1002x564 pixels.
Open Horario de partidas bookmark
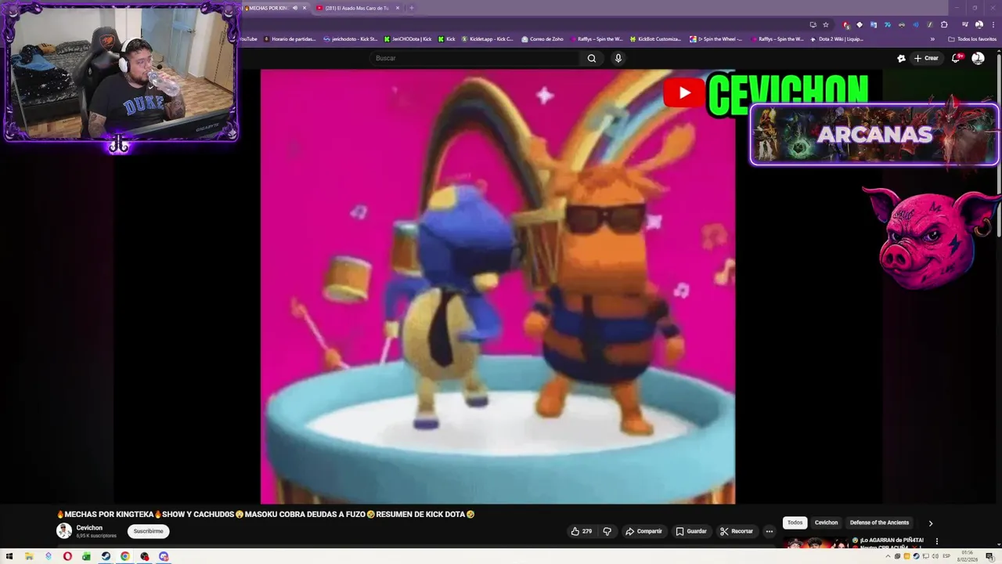[290, 38]
